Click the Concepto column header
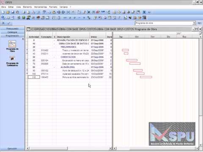 click(x=46, y=37)
